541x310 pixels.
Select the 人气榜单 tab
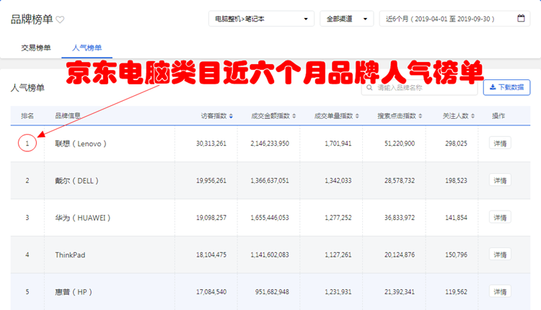87,48
